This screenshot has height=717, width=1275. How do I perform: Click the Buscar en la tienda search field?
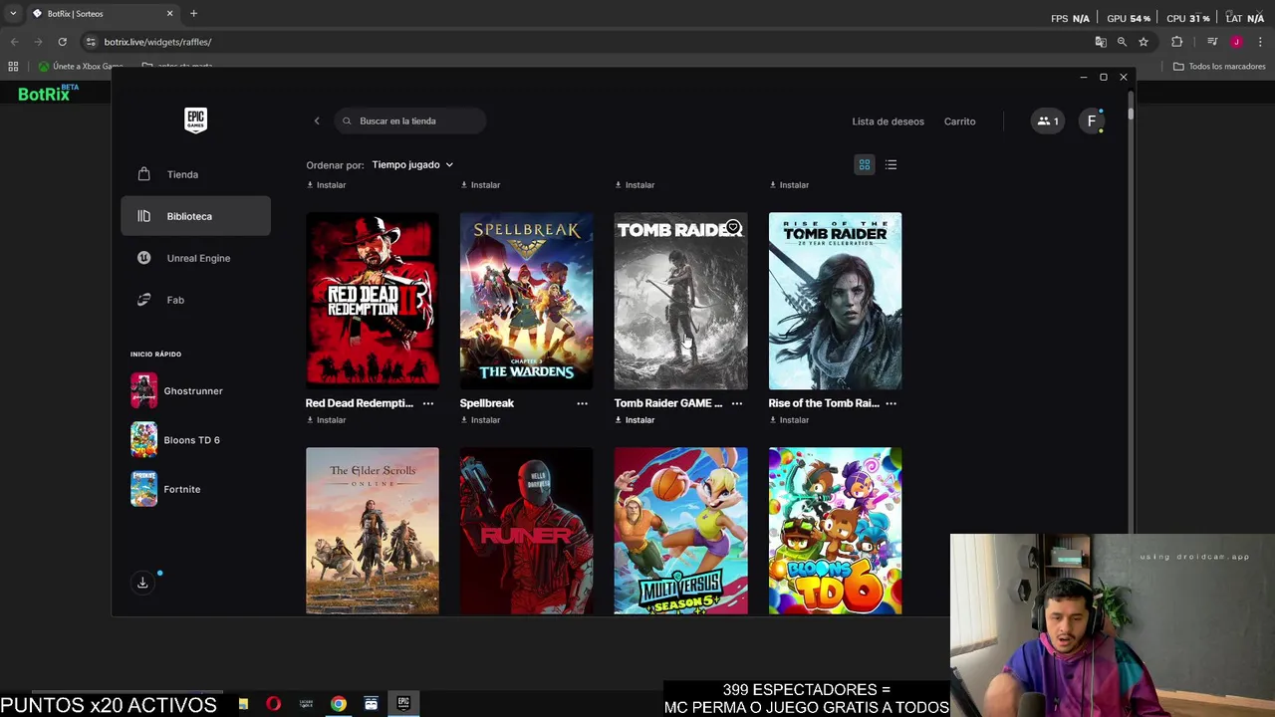pos(409,121)
